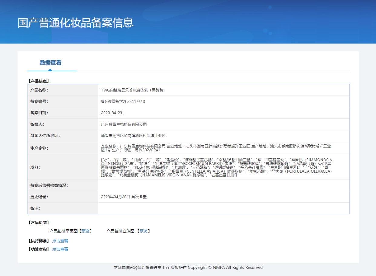The image size is (376, 276).
Task: Open 点击查看 next to 执行标准
Action: pos(60,241)
